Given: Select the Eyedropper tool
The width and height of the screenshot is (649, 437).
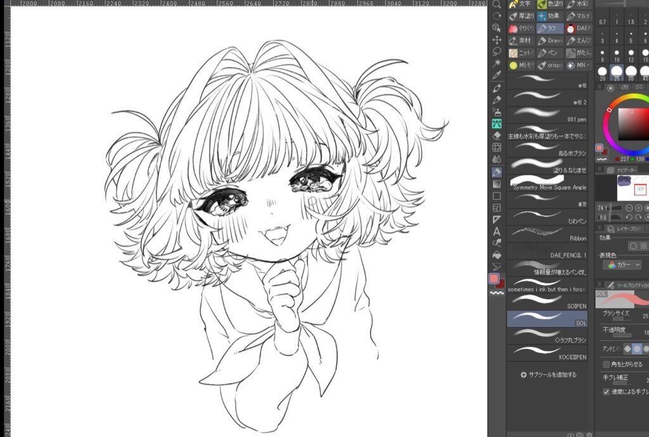Looking at the screenshot, I should tap(497, 75).
